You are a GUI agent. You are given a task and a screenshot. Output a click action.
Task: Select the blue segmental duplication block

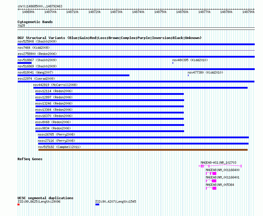(97, 204)
